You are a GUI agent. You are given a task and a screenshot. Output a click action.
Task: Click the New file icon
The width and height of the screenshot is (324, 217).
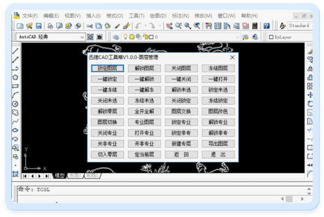(x=20, y=26)
